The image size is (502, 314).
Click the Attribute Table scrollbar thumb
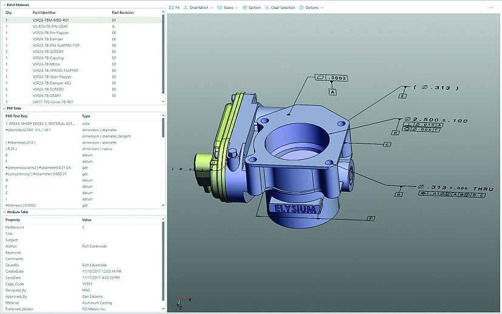[x=163, y=261]
